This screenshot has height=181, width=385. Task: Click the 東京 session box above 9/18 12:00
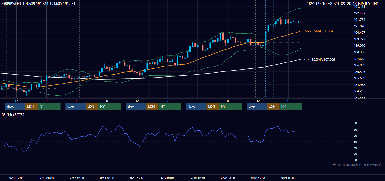point(136,106)
